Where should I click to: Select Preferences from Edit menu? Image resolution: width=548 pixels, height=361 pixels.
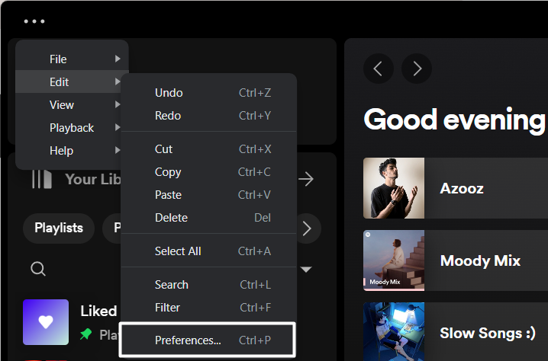pyautogui.click(x=208, y=340)
